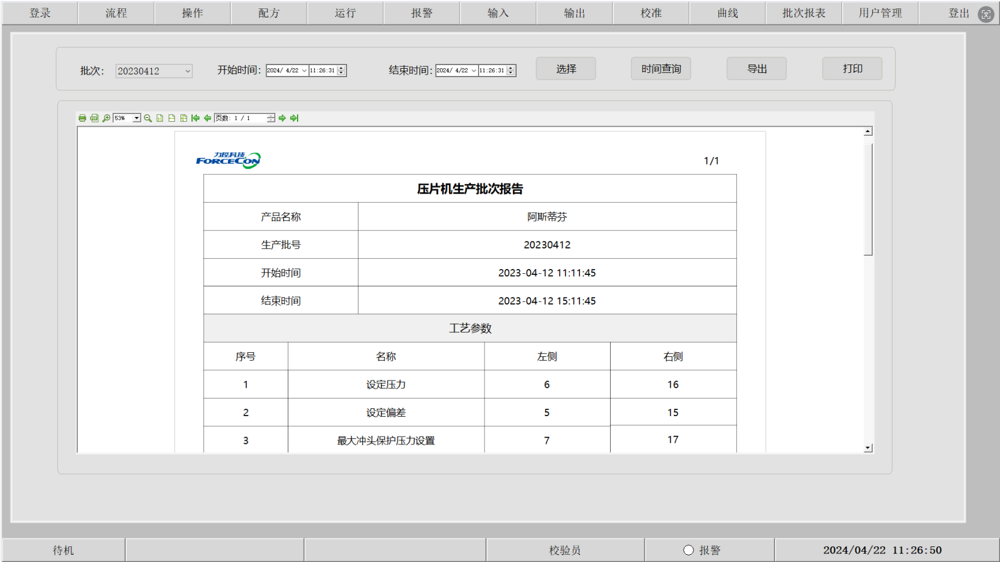Screen dimensions: 1000x562
Task: Go to the next report page
Action: (x=282, y=118)
